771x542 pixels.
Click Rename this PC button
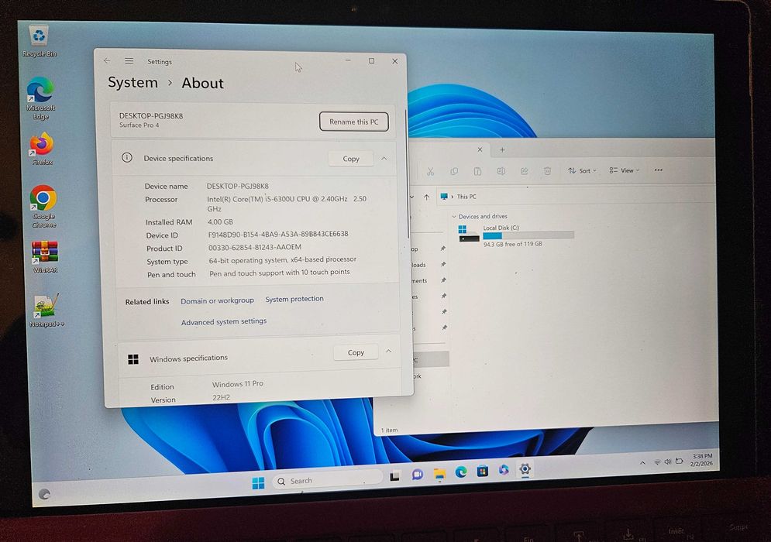point(354,122)
